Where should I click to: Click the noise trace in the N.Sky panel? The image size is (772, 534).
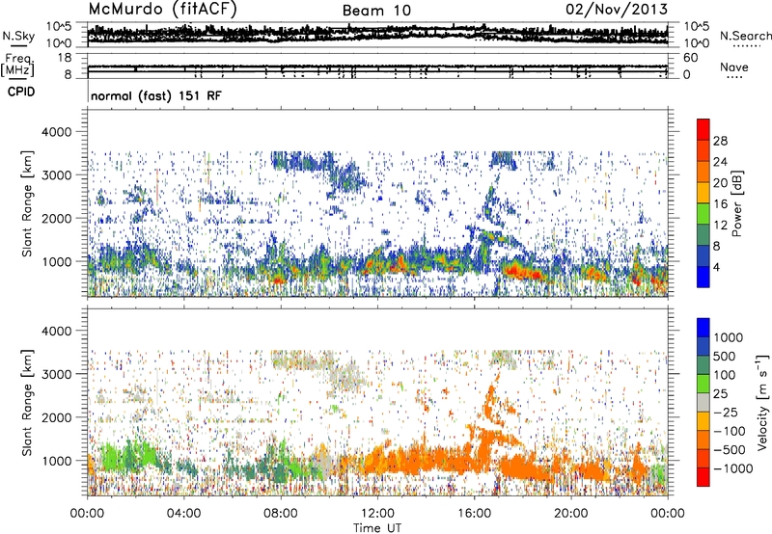click(x=377, y=34)
